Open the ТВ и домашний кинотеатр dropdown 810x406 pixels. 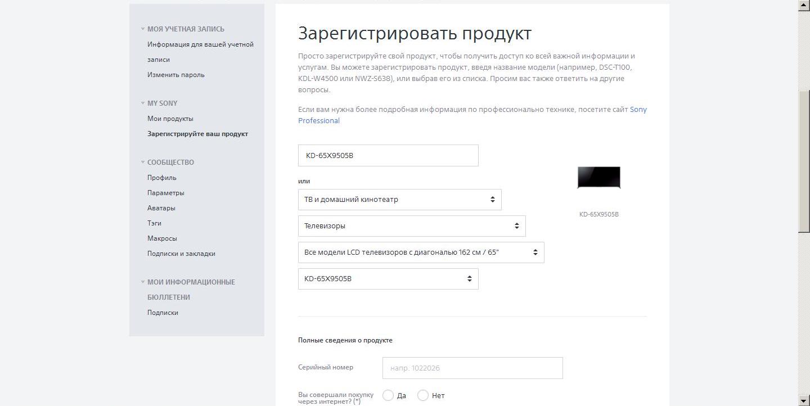(399, 200)
